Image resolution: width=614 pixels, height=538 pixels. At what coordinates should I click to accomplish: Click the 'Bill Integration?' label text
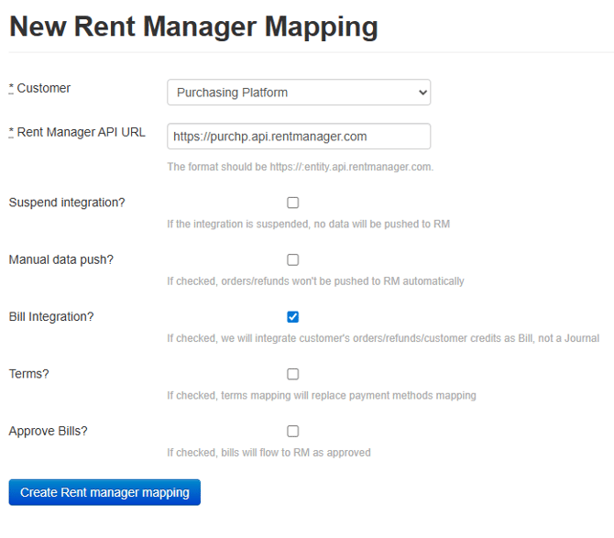click(51, 317)
